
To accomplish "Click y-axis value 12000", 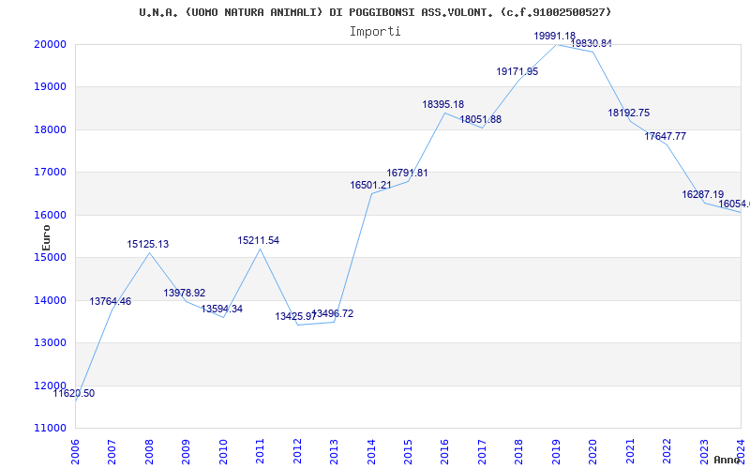I will (x=50, y=386).
